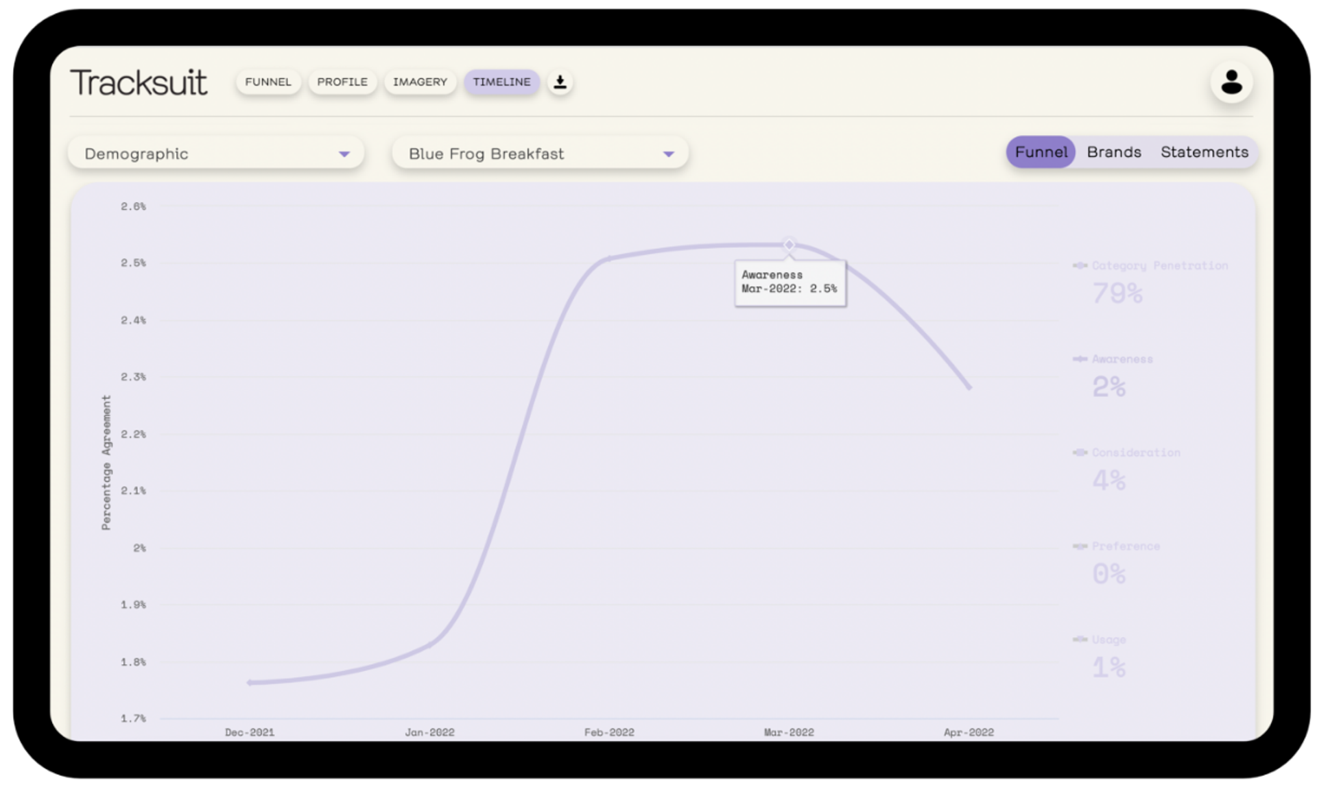Open the Demographic dropdown
The width and height of the screenshot is (1317, 787).
tap(216, 154)
